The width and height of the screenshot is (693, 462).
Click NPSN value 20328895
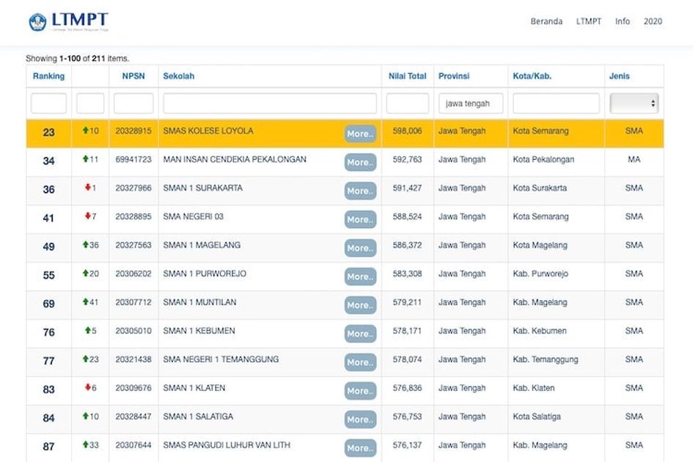133,216
